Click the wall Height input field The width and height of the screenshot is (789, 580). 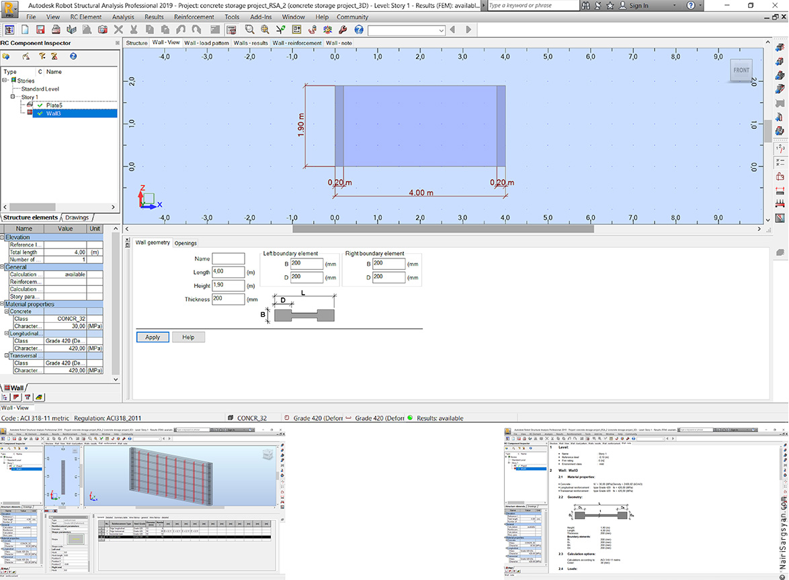coord(229,285)
